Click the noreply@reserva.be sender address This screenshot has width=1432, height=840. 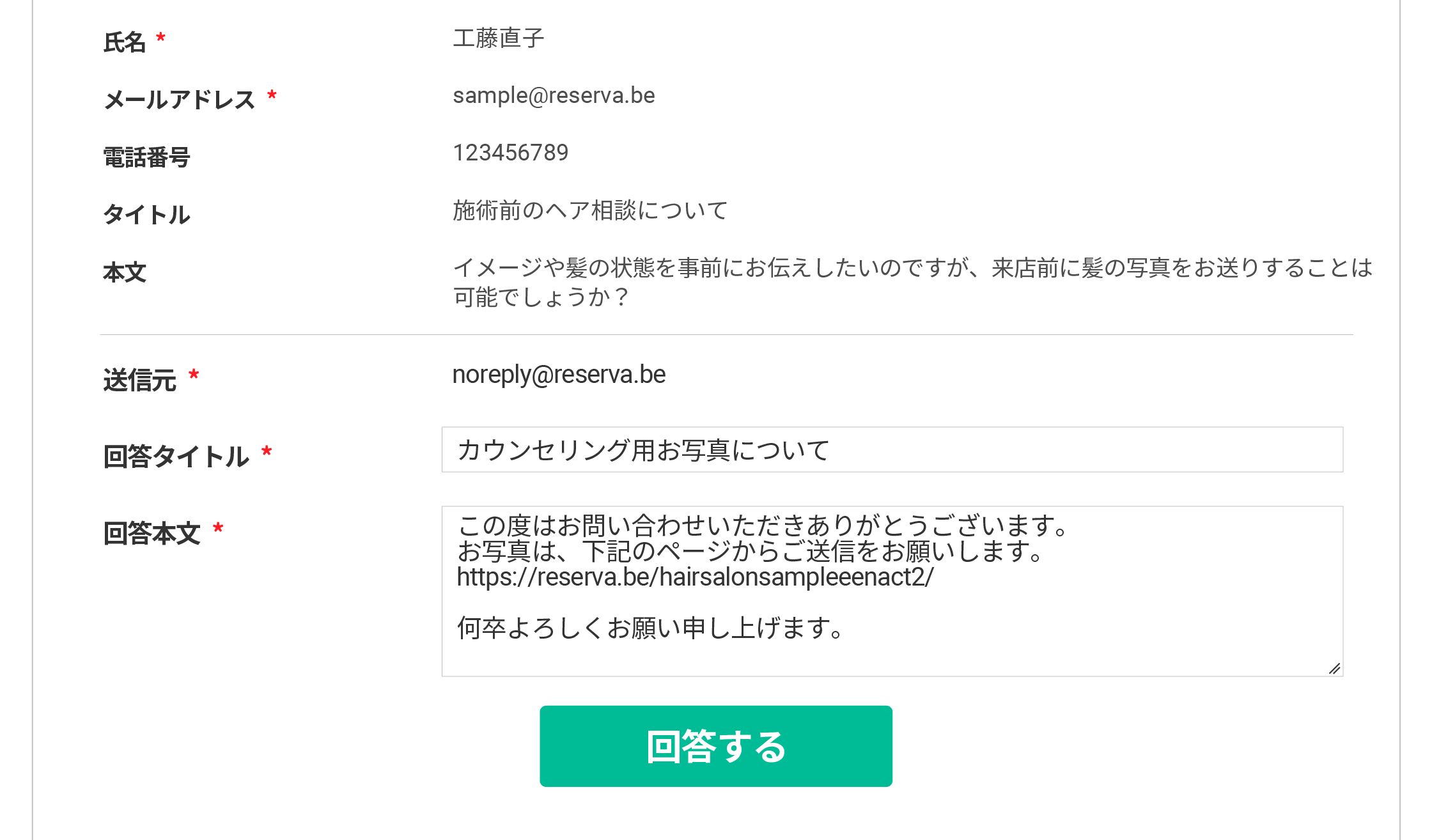pos(559,375)
